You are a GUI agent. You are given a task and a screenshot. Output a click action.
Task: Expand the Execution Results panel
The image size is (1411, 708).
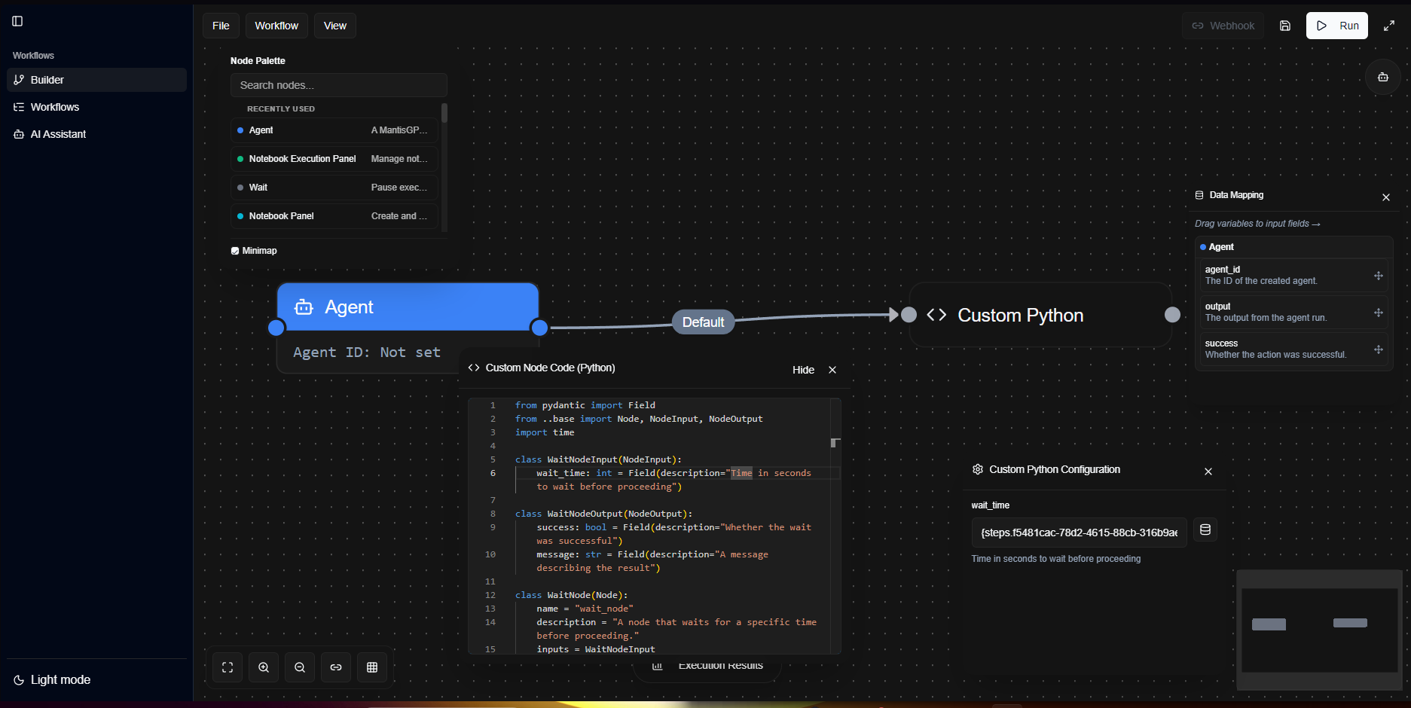point(707,665)
